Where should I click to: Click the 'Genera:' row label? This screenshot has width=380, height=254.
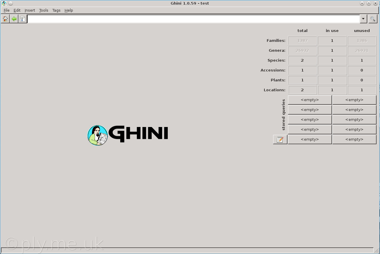click(277, 51)
